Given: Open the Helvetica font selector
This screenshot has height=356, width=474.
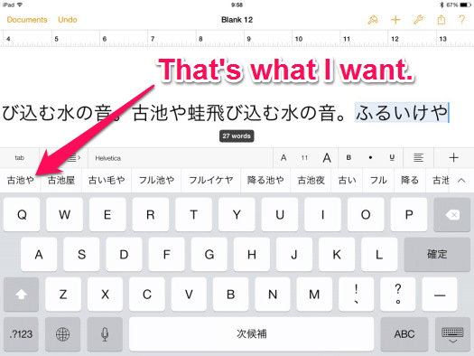Looking at the screenshot, I should (181, 158).
